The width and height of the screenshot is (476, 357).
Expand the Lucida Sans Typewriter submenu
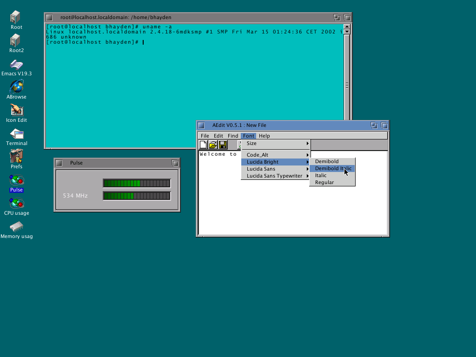click(x=276, y=176)
